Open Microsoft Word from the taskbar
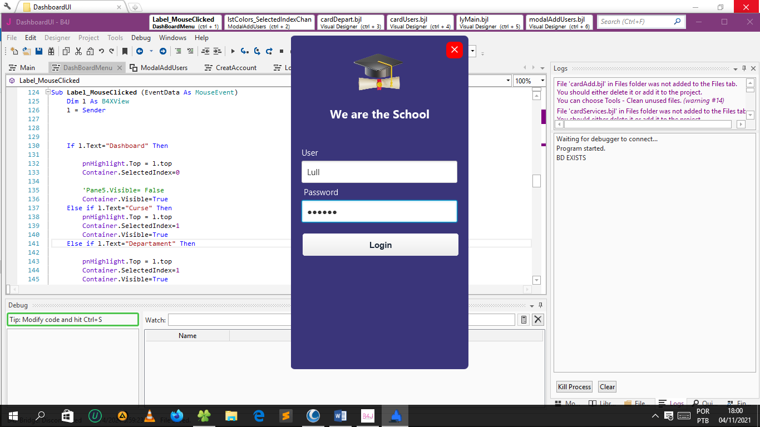 point(340,416)
